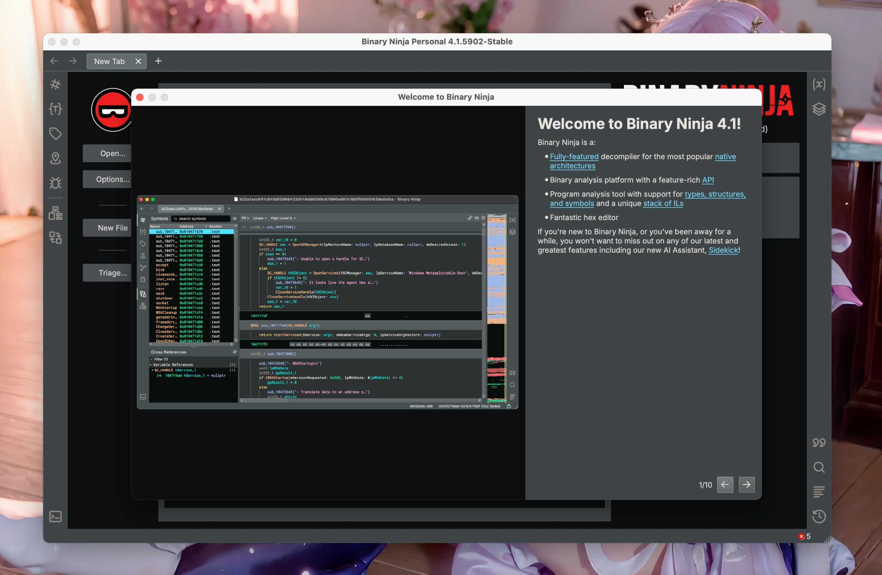The width and height of the screenshot is (882, 575).
Task: Close the Welcome to Binary Ninja dialog
Action: (140, 97)
